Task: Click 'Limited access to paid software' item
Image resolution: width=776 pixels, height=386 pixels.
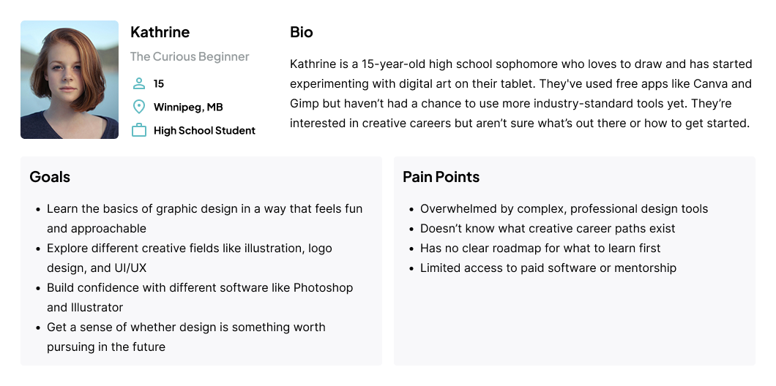Action: tap(548, 268)
